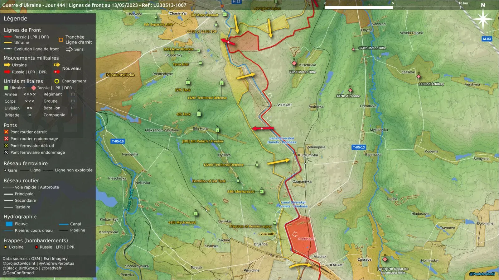This screenshot has width=499, height=280.
Task: Click the T-05-16 road shield
Action: pyautogui.click(x=118, y=141)
